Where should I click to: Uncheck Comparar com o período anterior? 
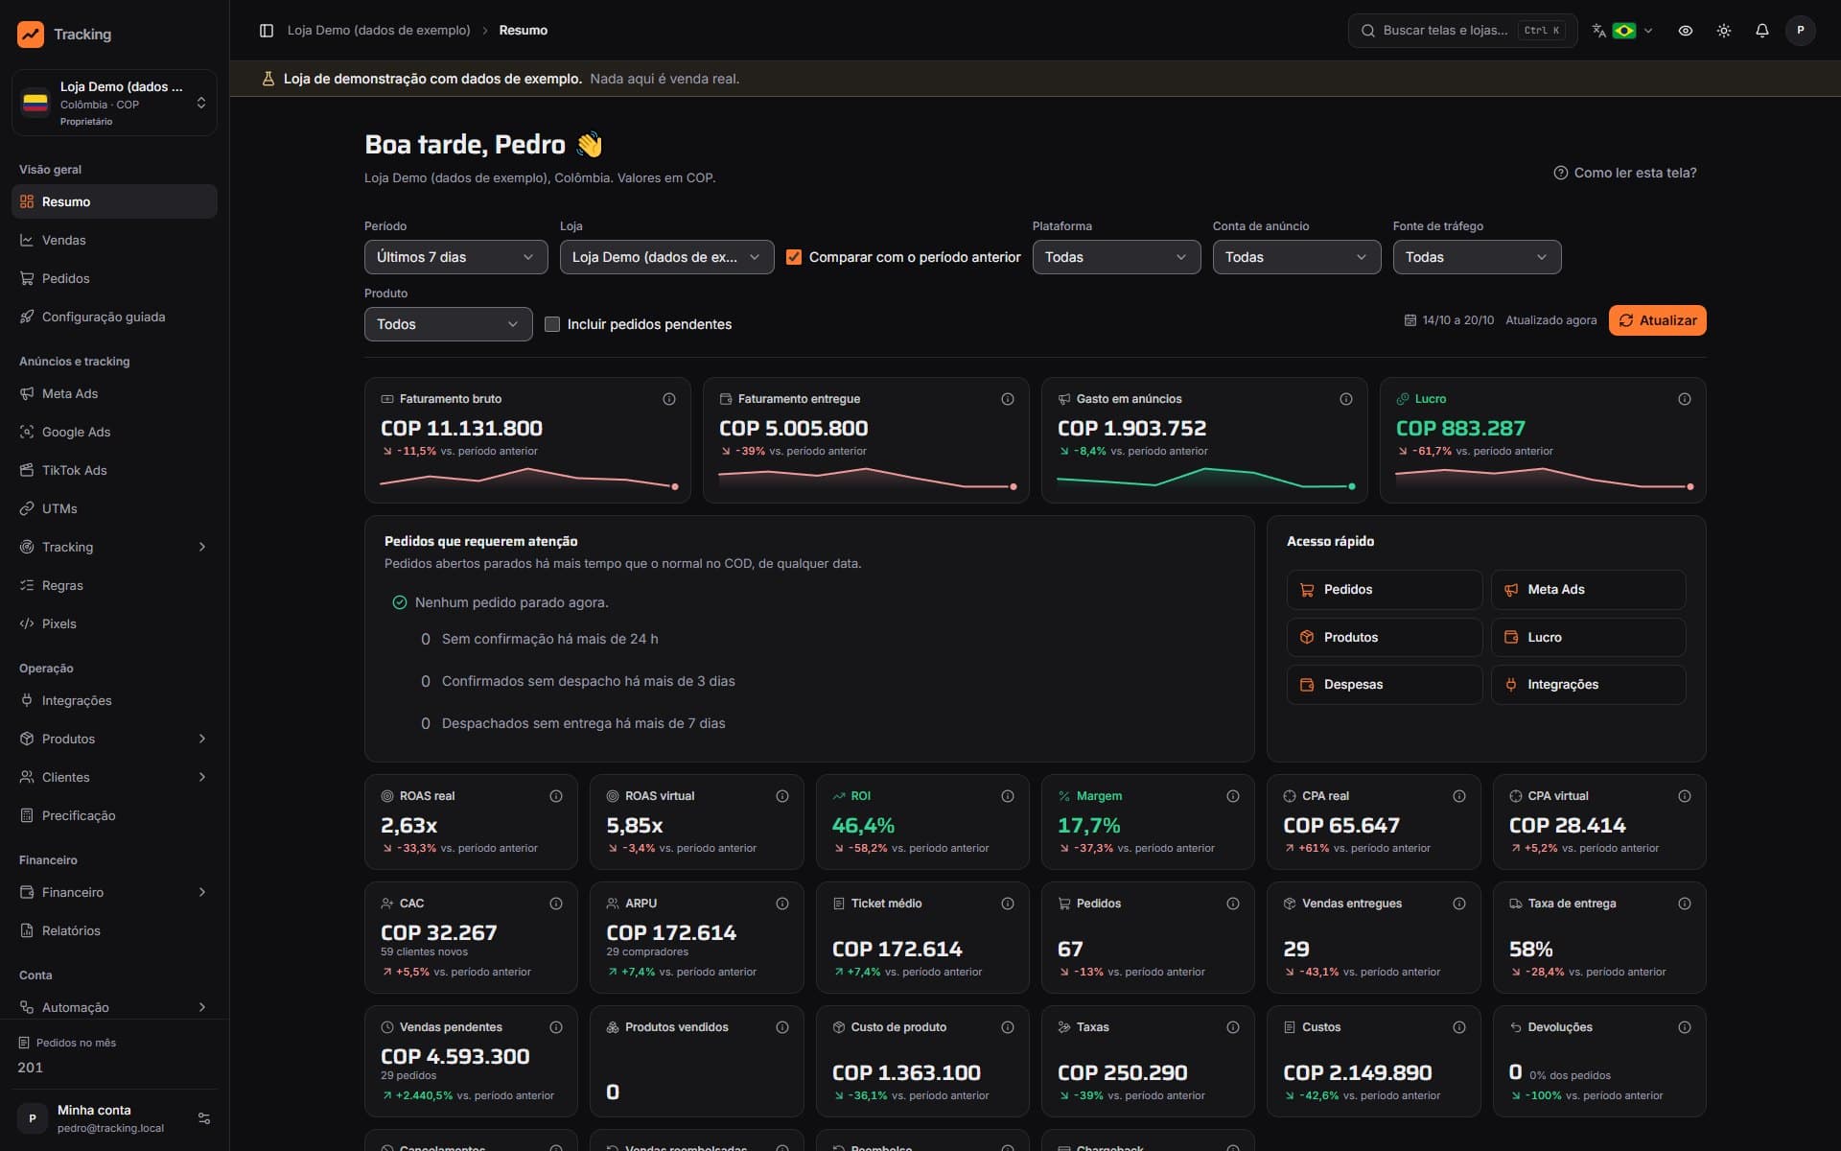coord(794,257)
